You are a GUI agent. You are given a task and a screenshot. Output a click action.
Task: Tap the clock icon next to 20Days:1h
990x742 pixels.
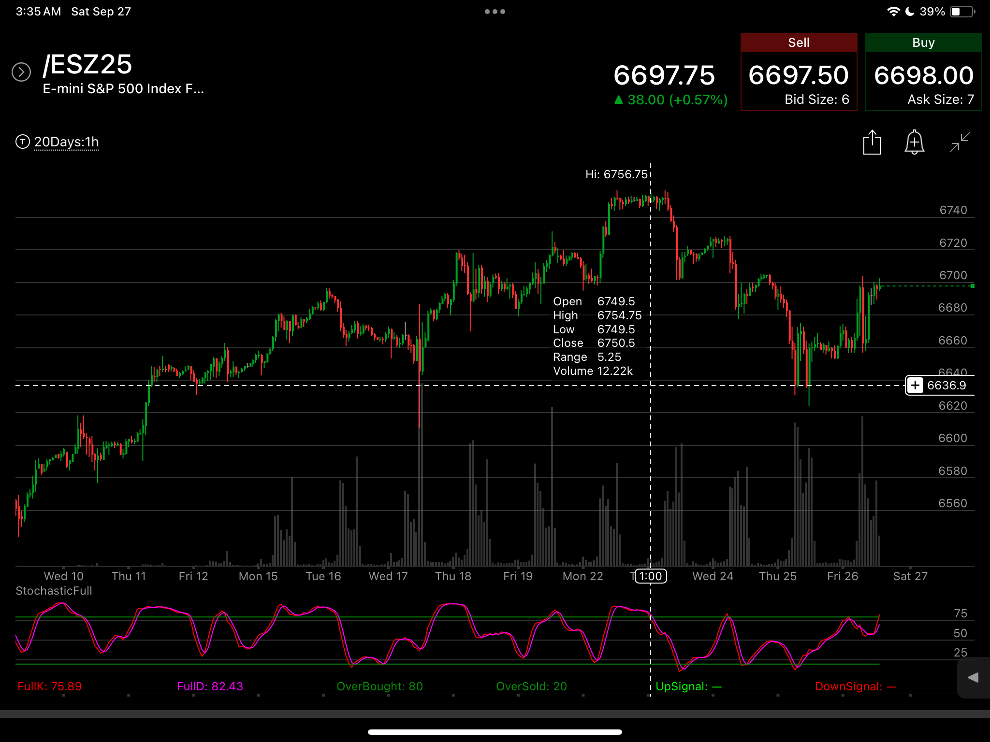[x=23, y=142]
